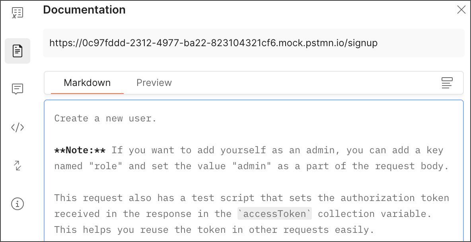Viewport: 471px width, 242px height.
Task: Select the highlighted accessToken variable text
Action: (x=274, y=214)
